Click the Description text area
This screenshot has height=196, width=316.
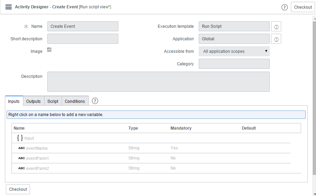[x=158, y=82]
